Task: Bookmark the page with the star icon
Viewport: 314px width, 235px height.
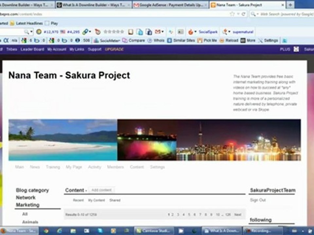Action: pyautogui.click(x=232, y=14)
